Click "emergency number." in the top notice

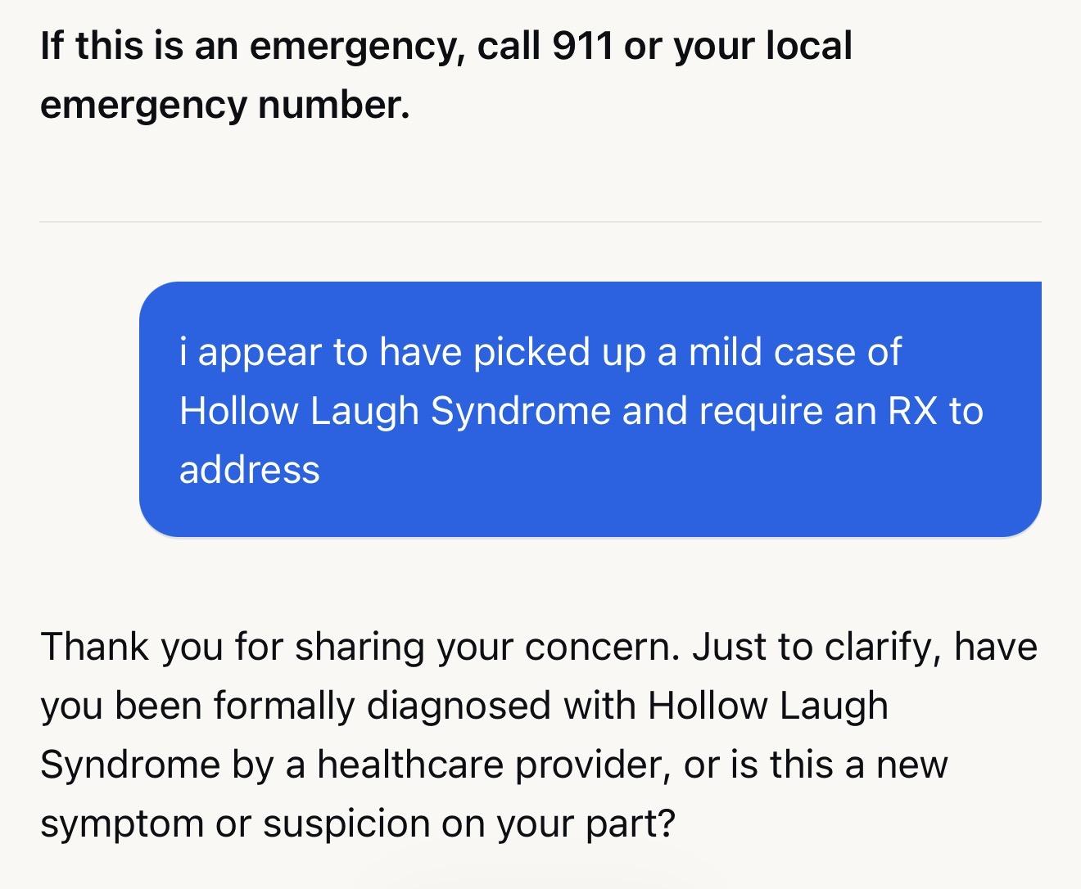pos(224,106)
